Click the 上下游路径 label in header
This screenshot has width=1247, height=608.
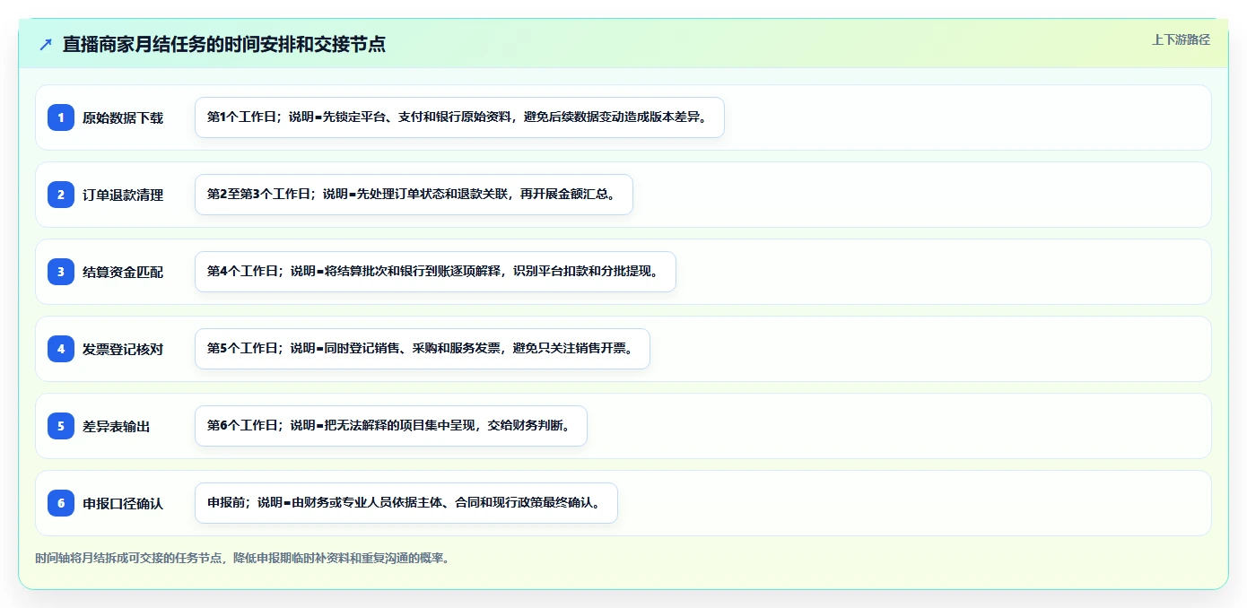point(1181,39)
